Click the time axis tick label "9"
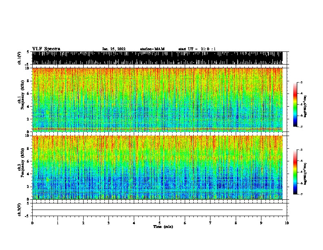This screenshot has width=323, height=250. coord(261,223)
